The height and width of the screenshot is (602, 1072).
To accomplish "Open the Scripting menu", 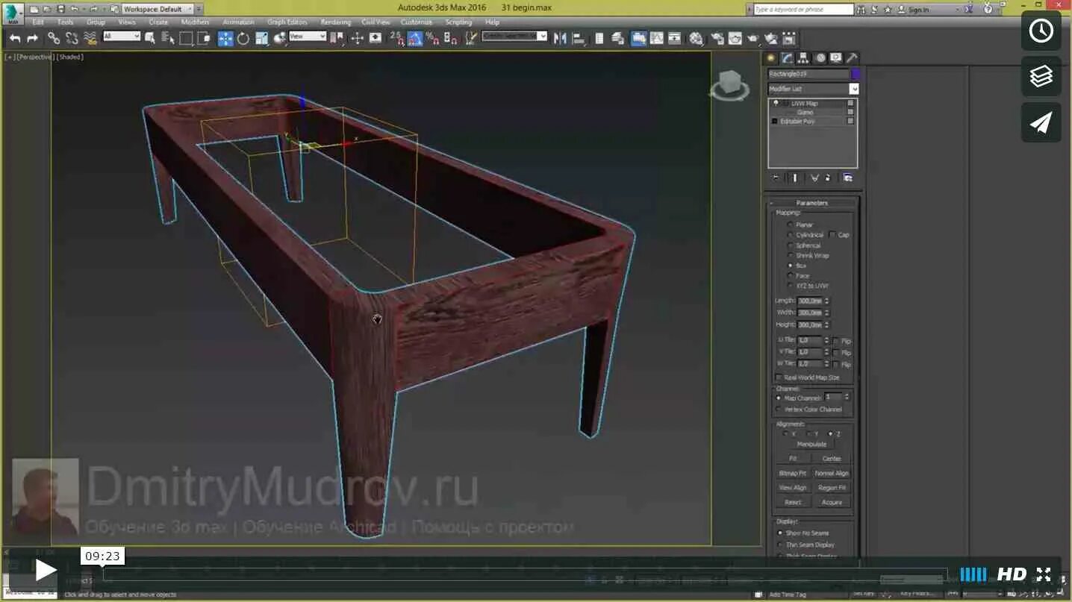I will pyautogui.click(x=459, y=22).
